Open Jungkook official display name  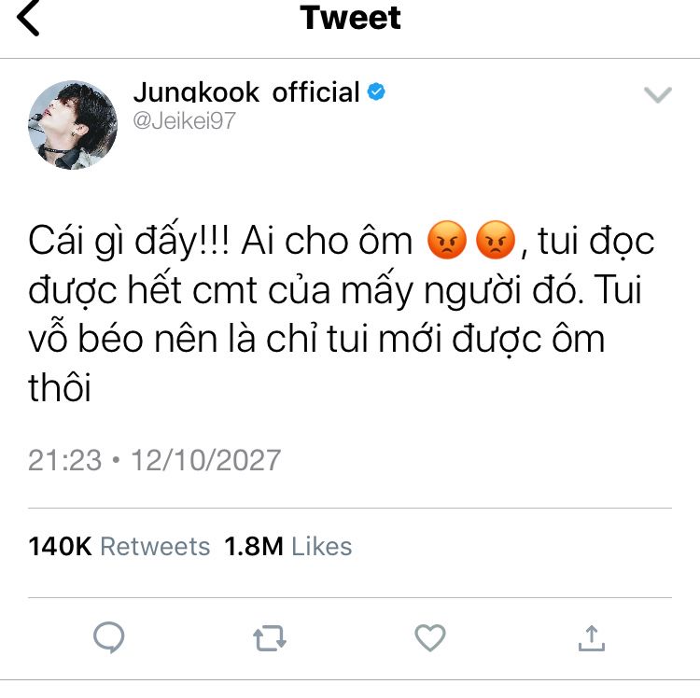246,92
